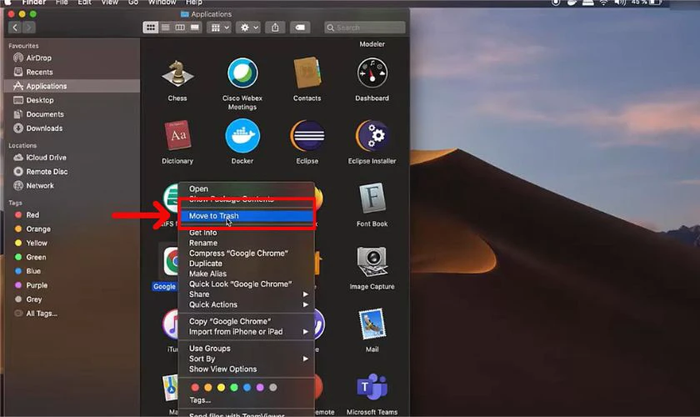700x417 pixels.
Task: Open the Finder menu in menu bar
Action: 34,3
